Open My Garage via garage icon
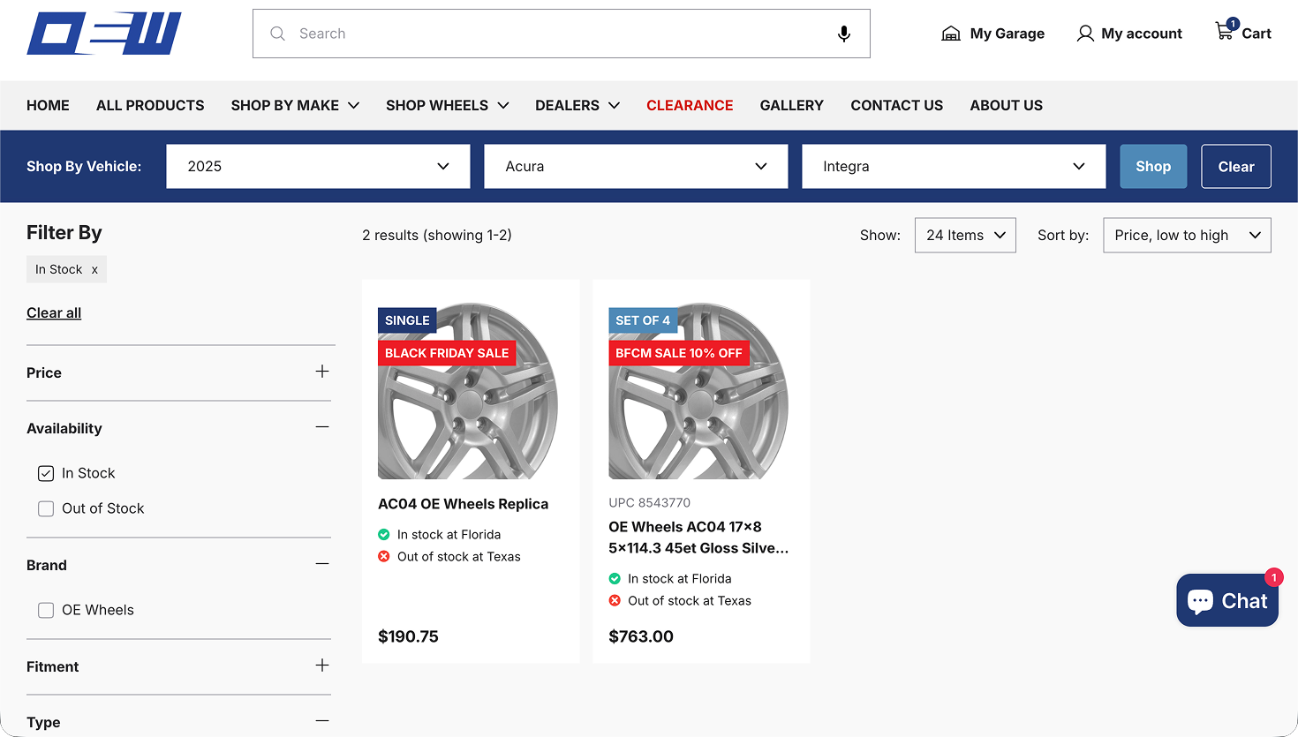 coord(950,34)
